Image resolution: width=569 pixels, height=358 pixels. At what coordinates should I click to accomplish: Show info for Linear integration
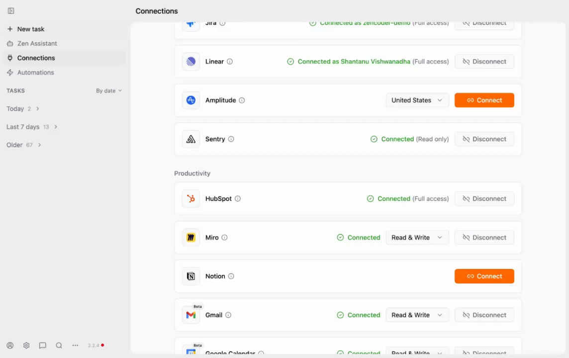(x=230, y=62)
